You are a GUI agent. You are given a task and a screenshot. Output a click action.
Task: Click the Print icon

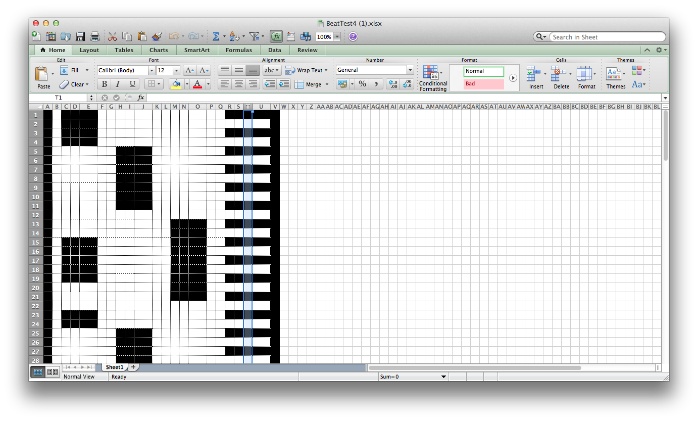(94, 36)
